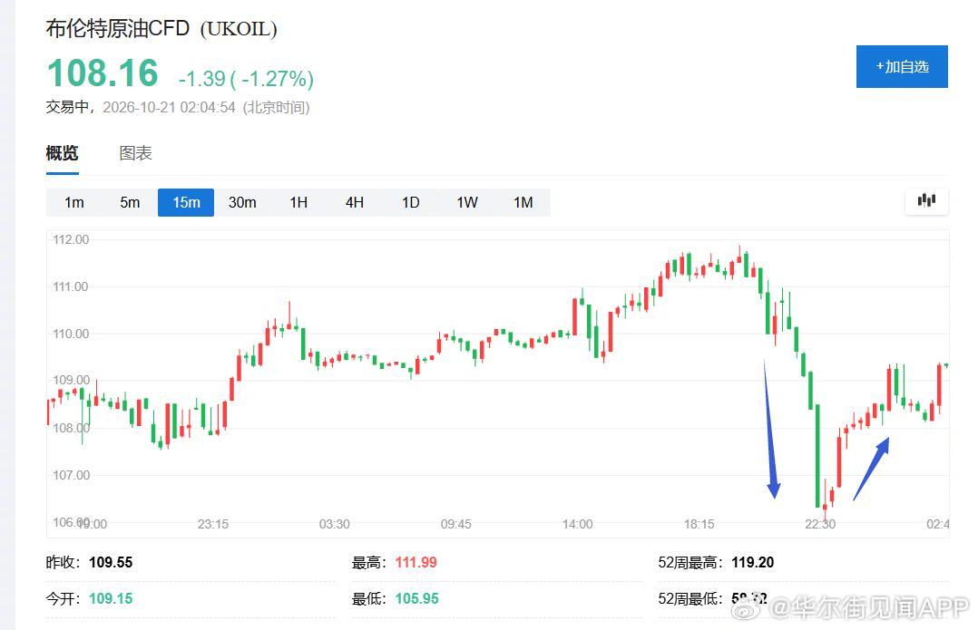The height and width of the screenshot is (630, 978).
Task: Click the 112.00 price axis label
Action: (x=71, y=239)
